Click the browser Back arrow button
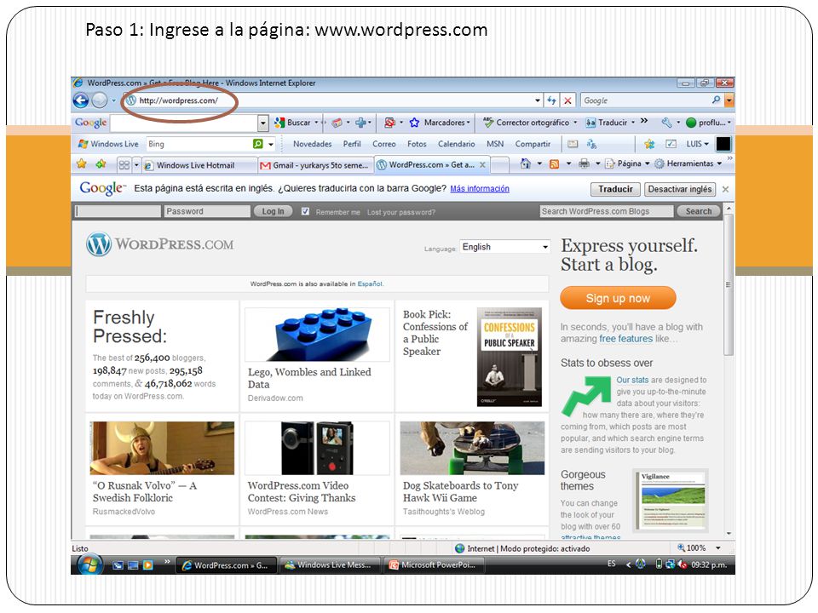Viewport: 818px width, 613px height. click(81, 100)
